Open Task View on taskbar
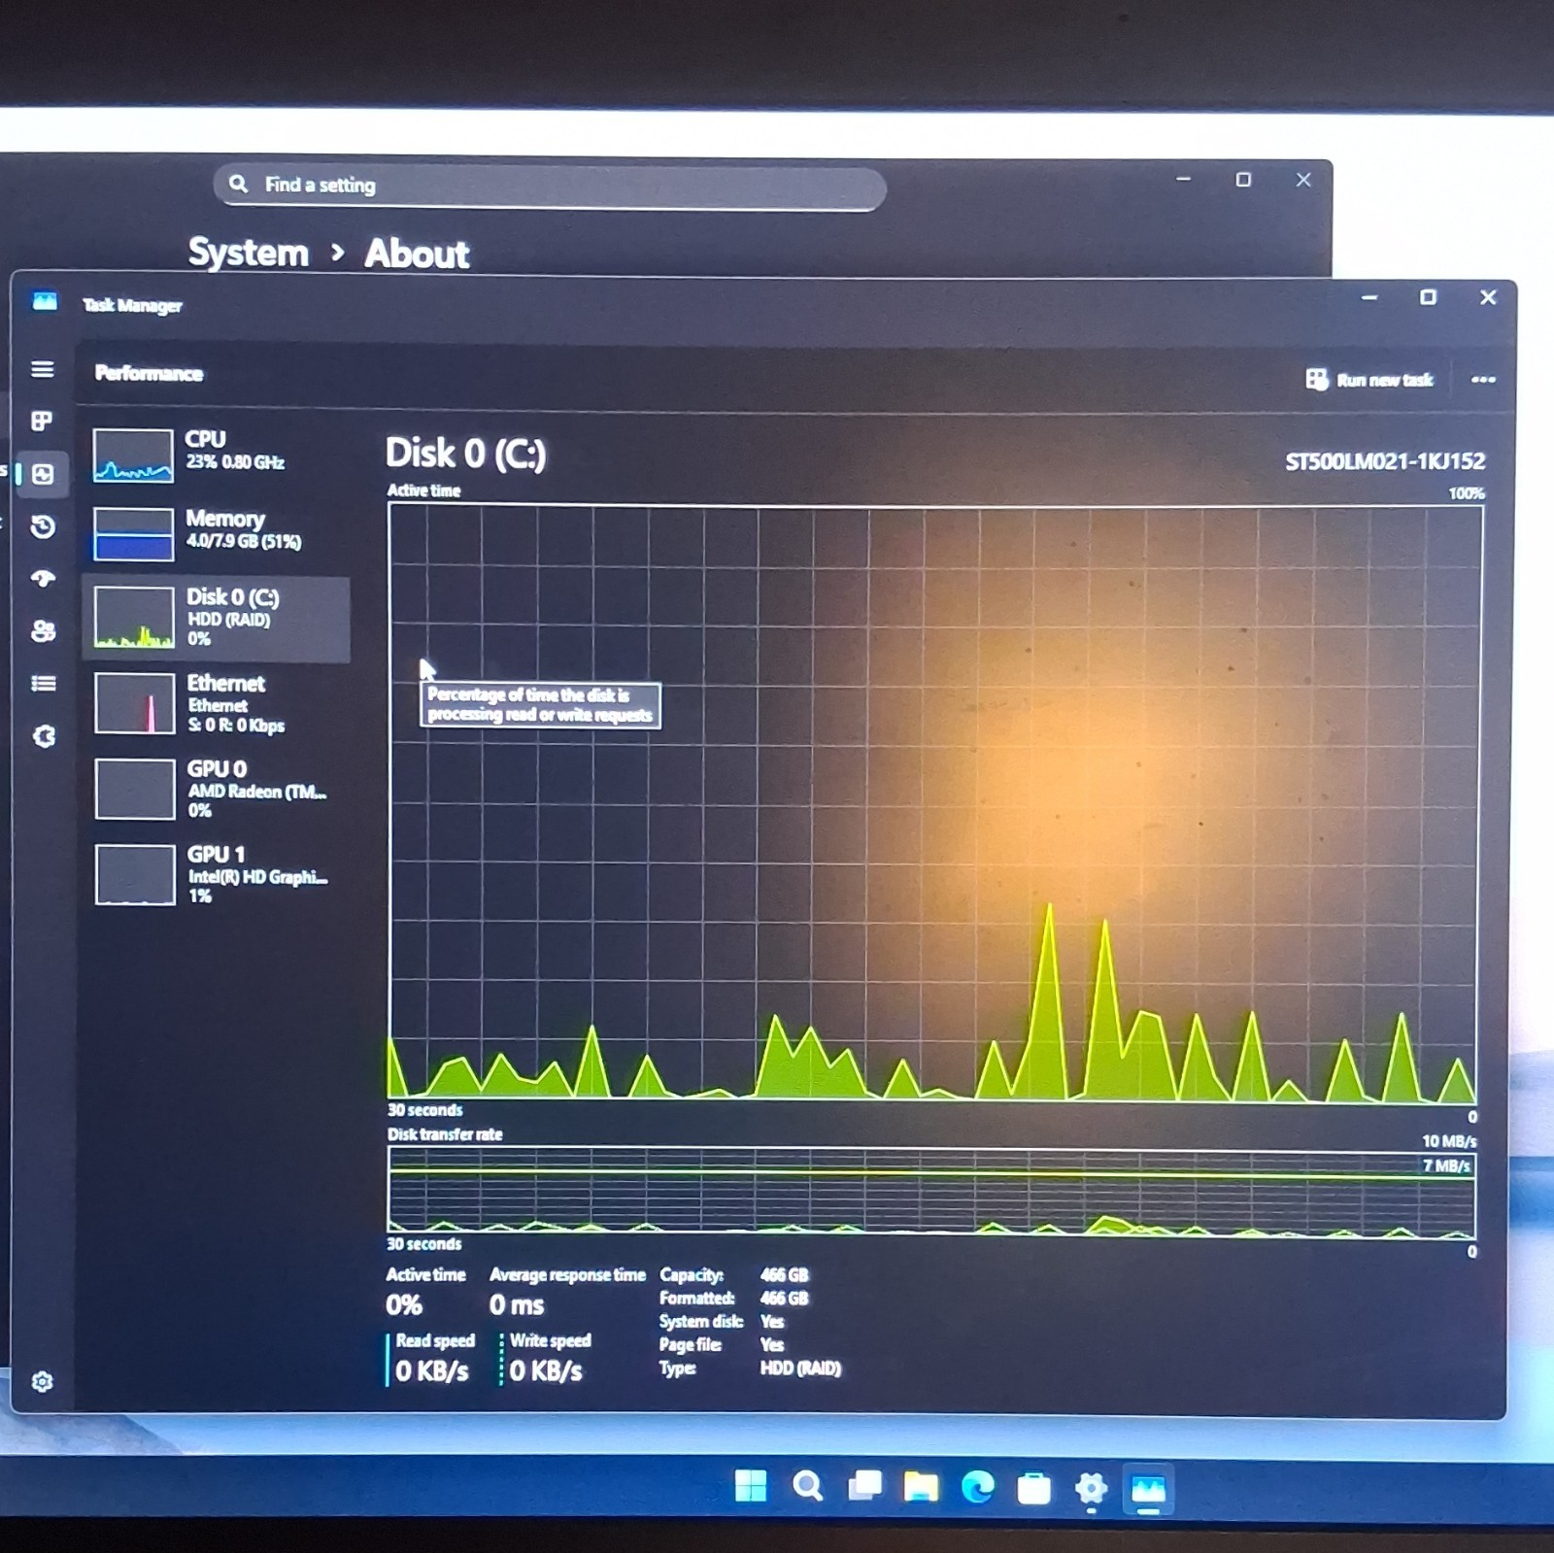Image resolution: width=1554 pixels, height=1553 pixels. 864,1486
